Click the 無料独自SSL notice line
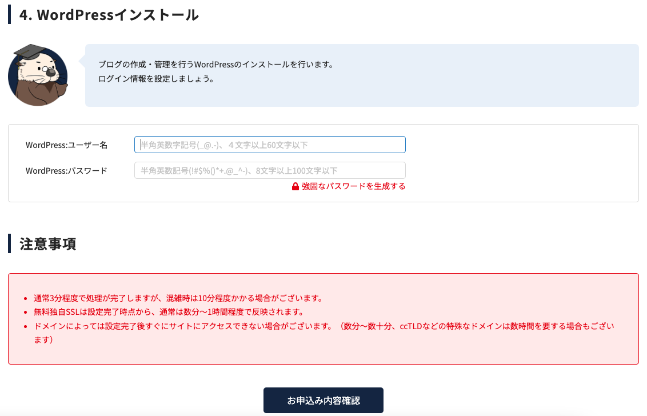 tap(168, 312)
